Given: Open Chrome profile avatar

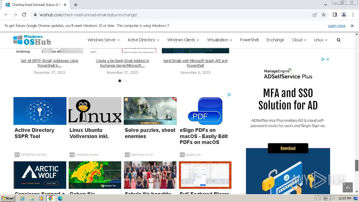Looking at the screenshot, I should (344, 15).
